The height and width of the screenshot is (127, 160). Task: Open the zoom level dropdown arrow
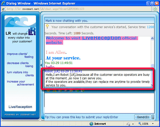click(x=153, y=124)
